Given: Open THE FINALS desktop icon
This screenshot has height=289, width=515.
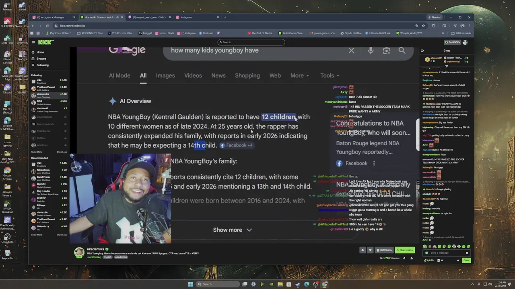Looking at the screenshot, I should click(x=7, y=22).
